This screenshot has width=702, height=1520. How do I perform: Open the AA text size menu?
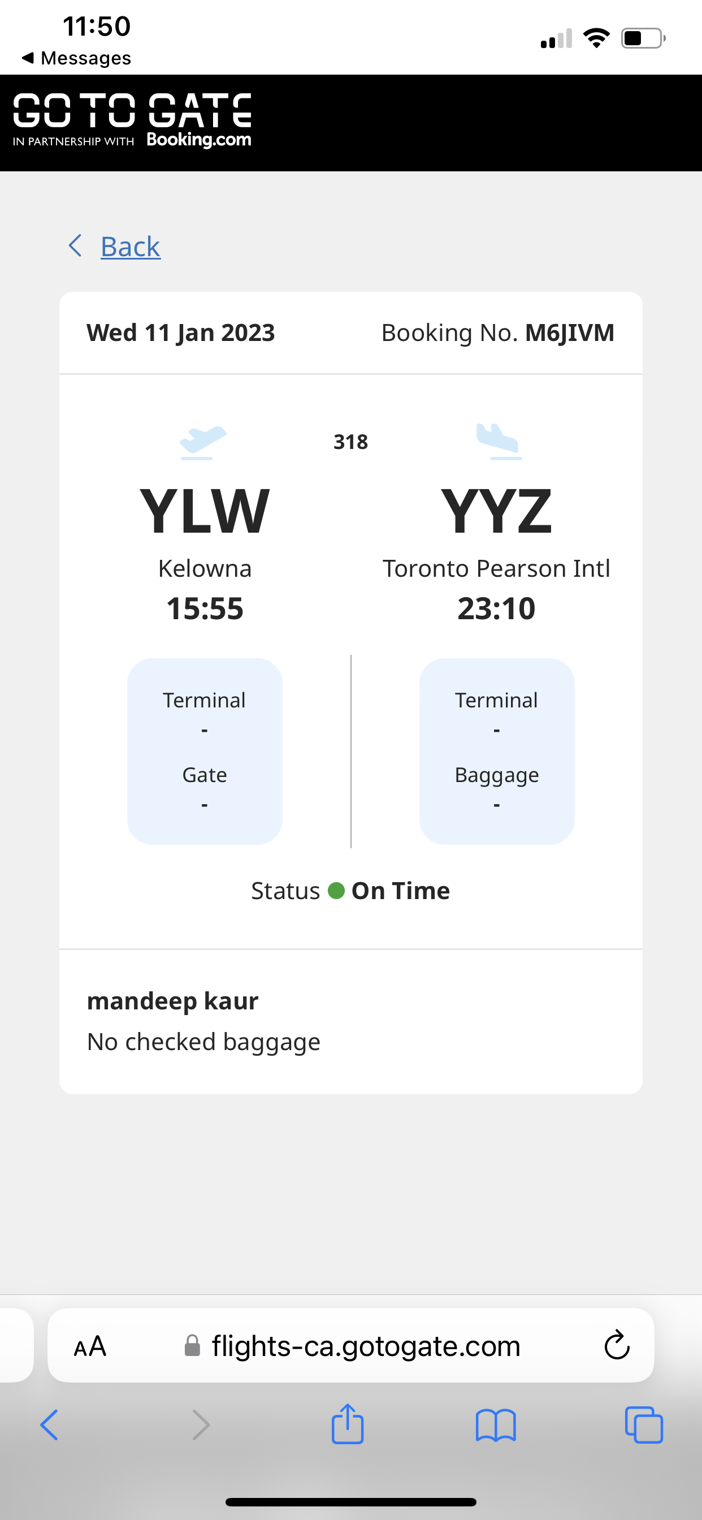tap(90, 1346)
